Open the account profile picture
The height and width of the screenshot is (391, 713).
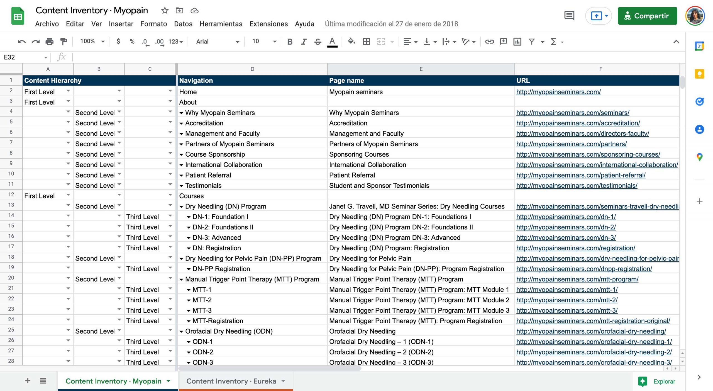pos(695,16)
